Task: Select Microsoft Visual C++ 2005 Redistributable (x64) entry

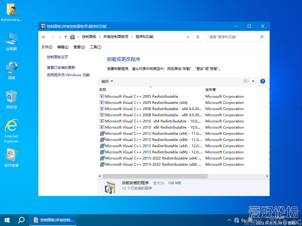Action: [x=146, y=103]
